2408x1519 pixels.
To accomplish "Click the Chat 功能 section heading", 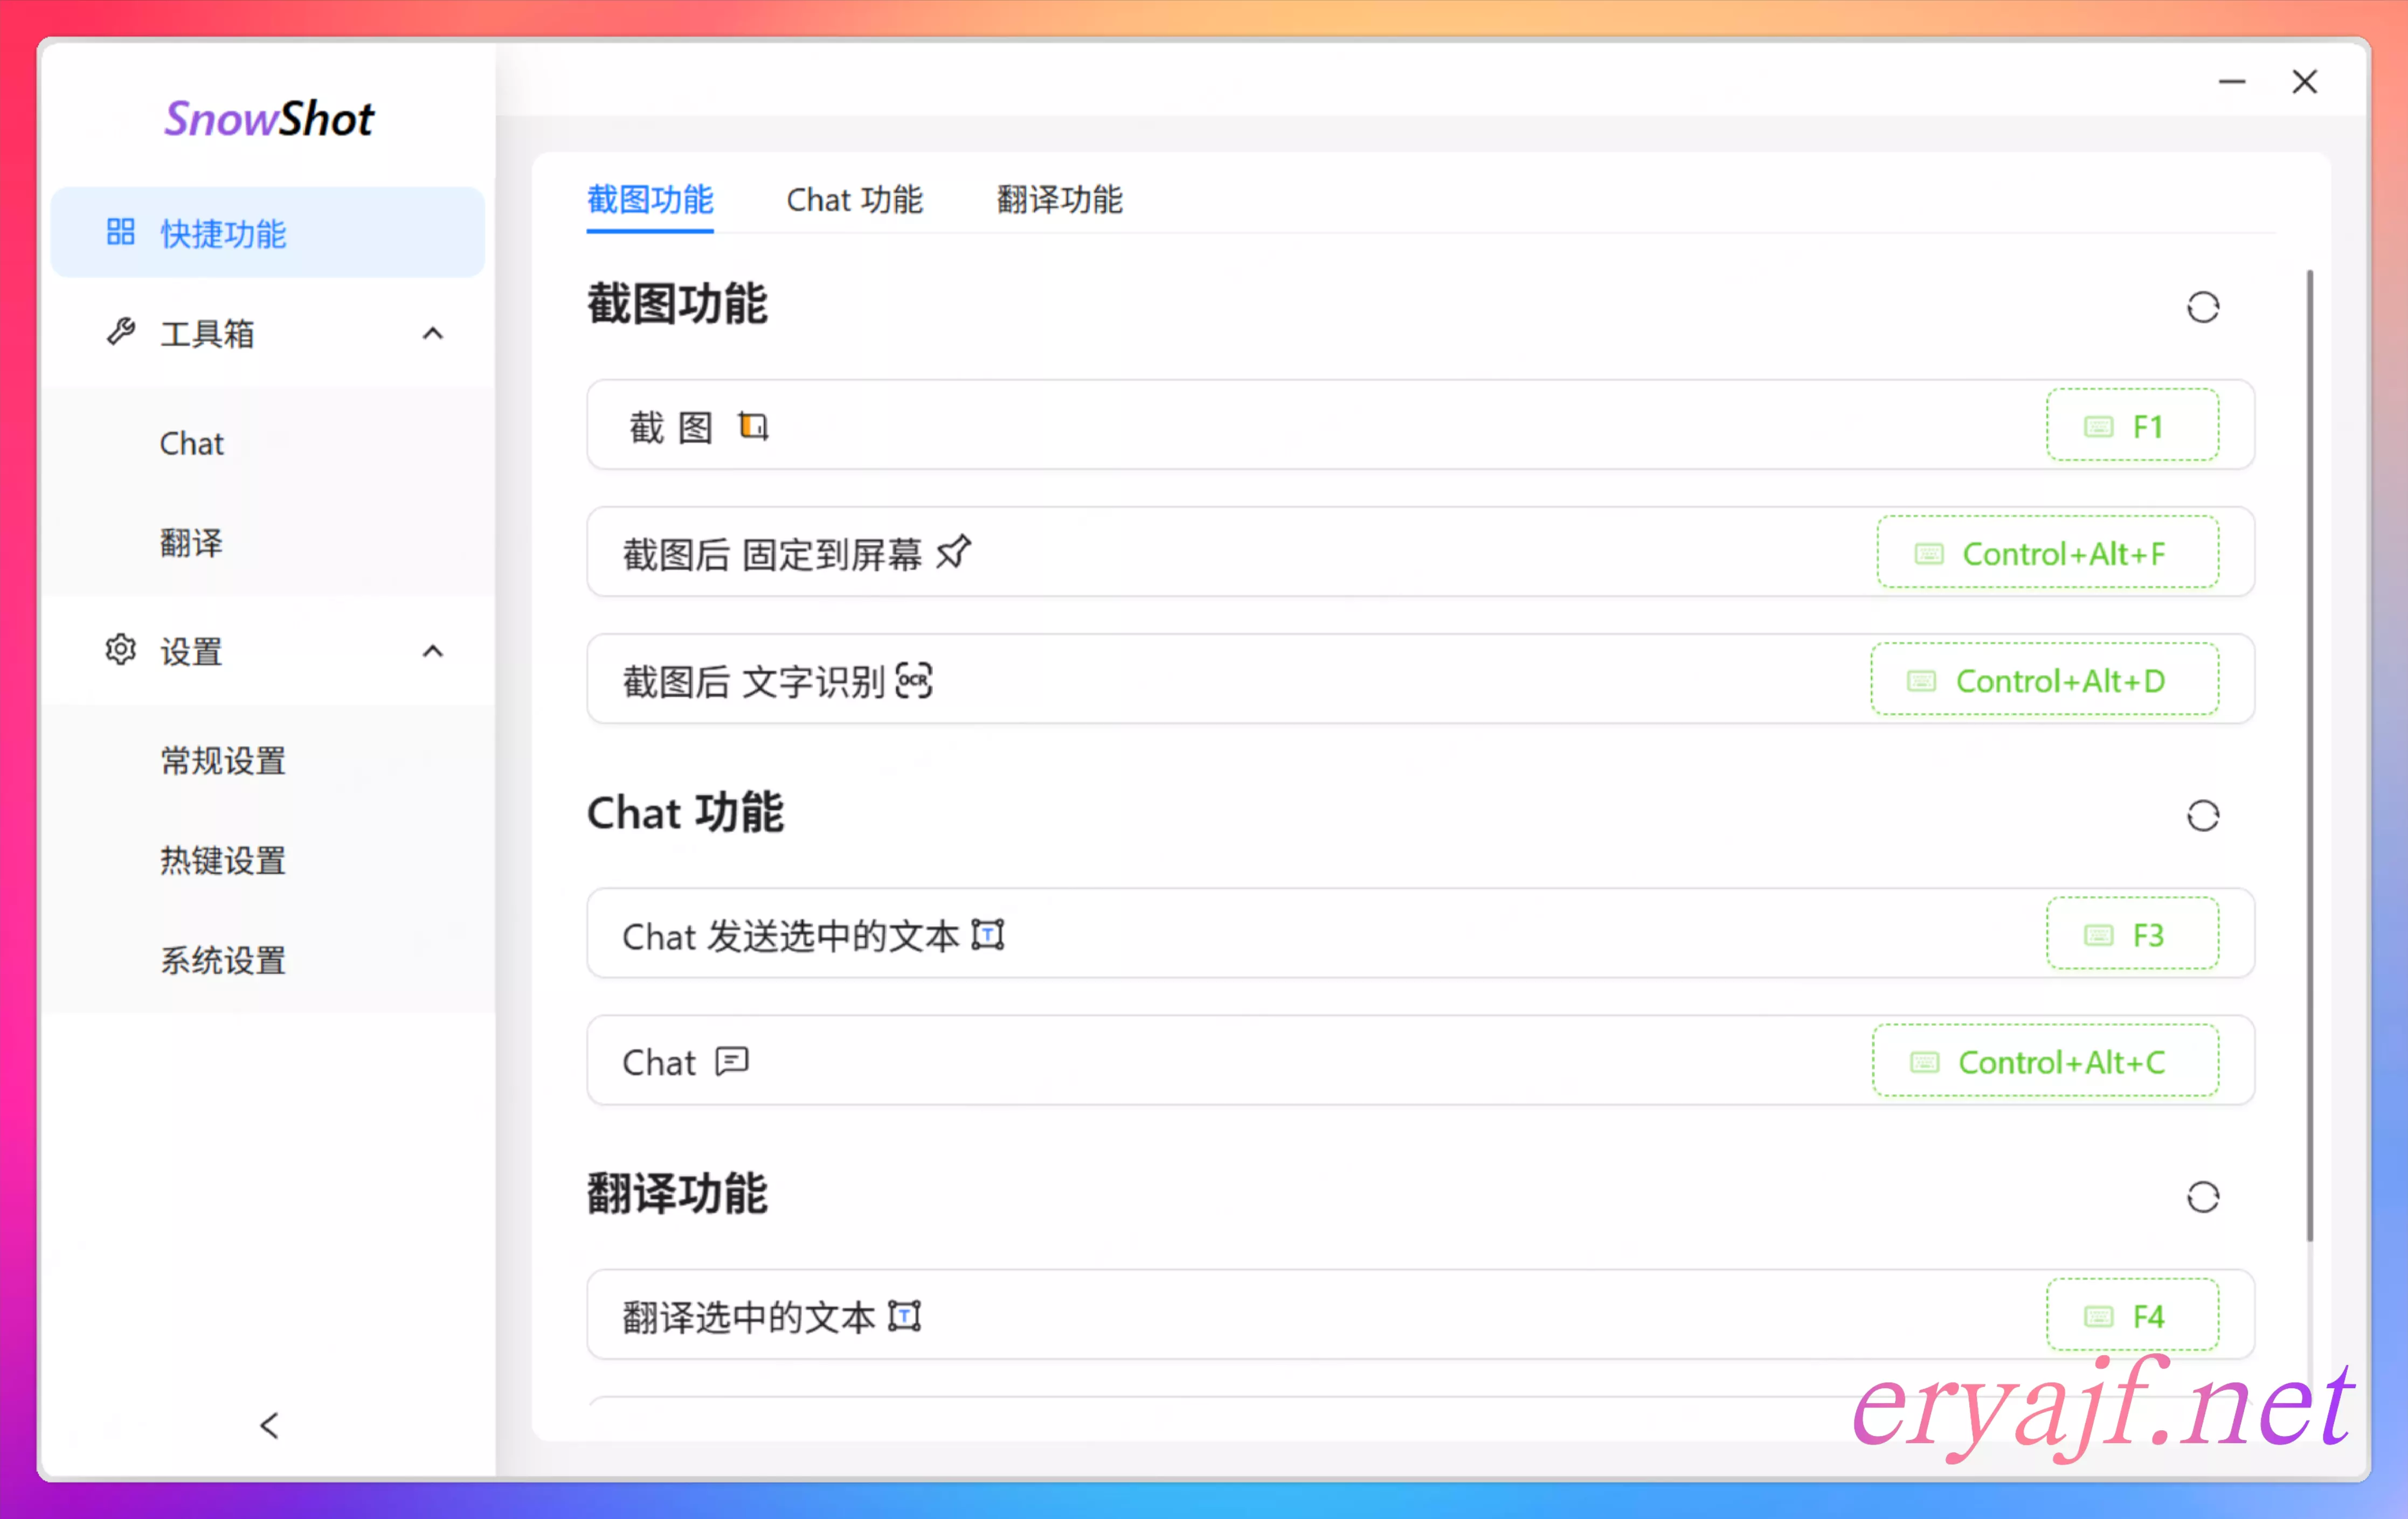I will tap(685, 811).
